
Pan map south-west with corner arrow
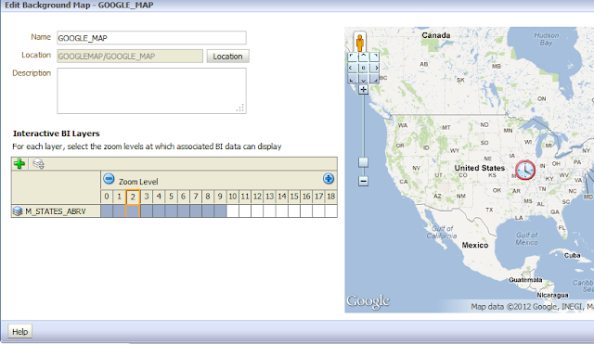353,79
